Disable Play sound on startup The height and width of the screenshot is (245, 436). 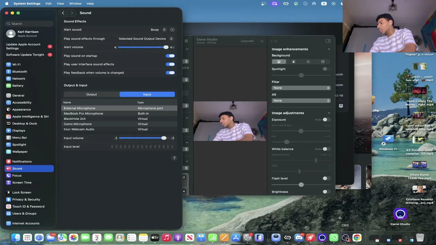(x=170, y=56)
